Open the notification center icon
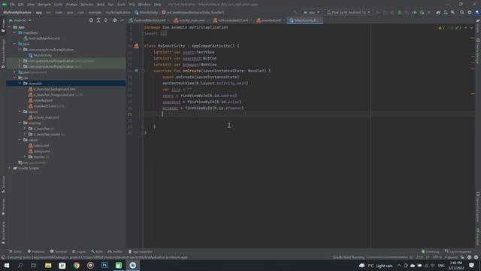The width and height of the screenshot is (481, 271). pyautogui.click(x=471, y=265)
